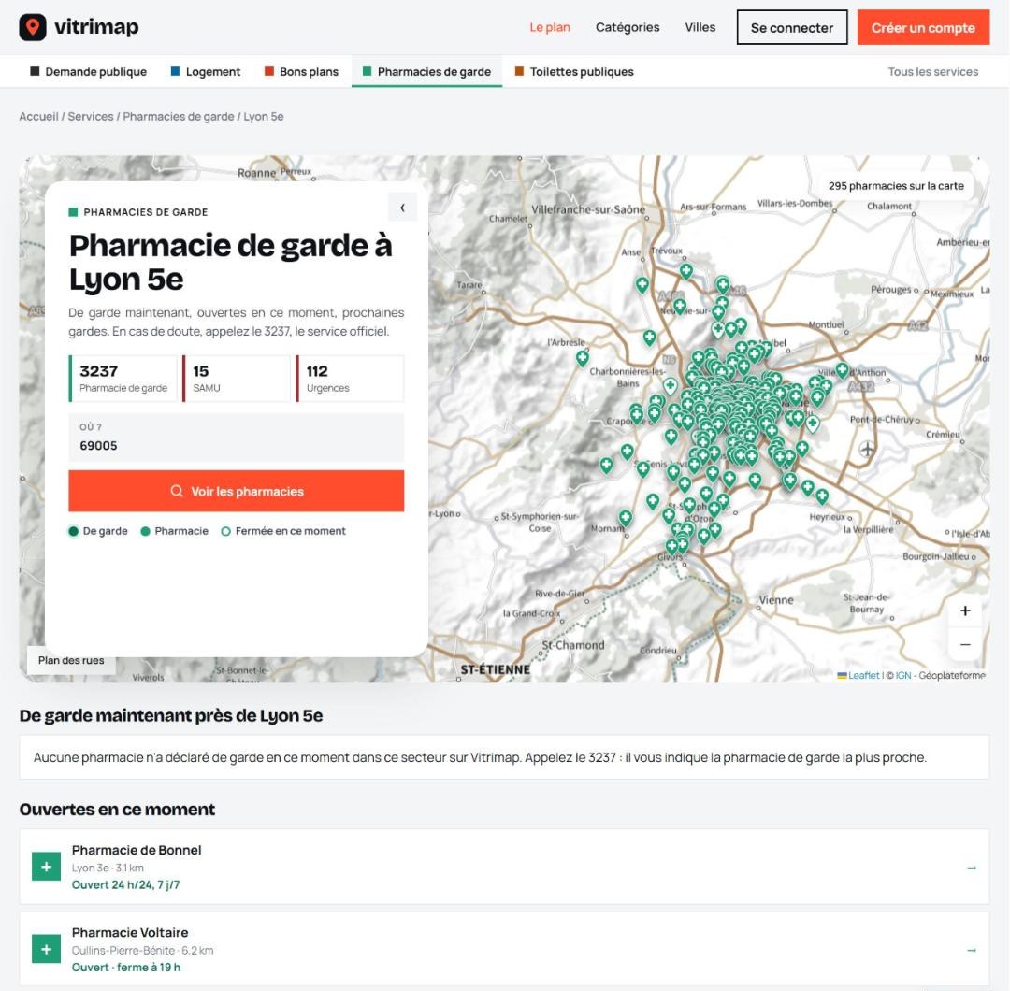Open the Leaflet attribution link
1010x991 pixels.
click(863, 676)
